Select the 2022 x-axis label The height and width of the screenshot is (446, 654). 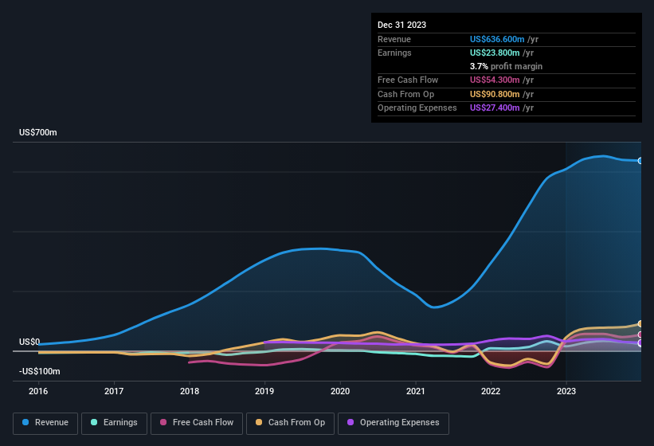point(491,391)
